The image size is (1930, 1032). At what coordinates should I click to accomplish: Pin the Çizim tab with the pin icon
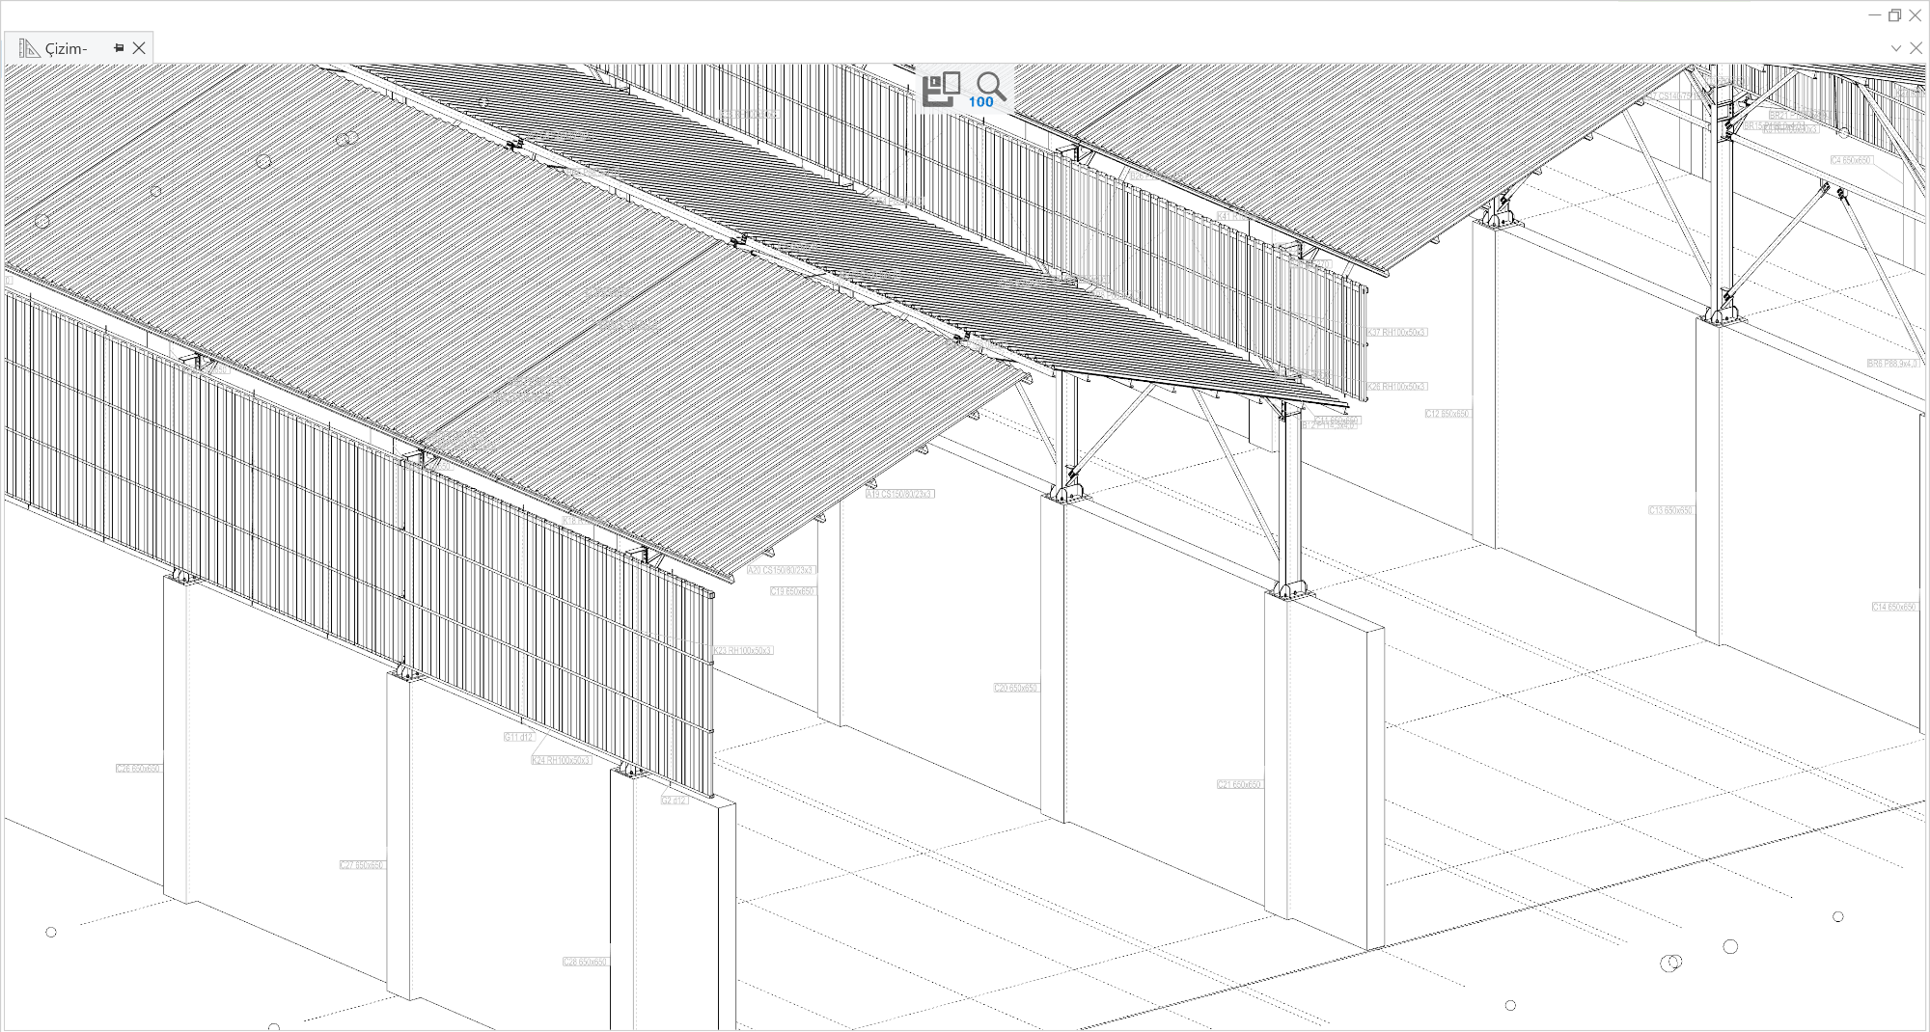[119, 47]
